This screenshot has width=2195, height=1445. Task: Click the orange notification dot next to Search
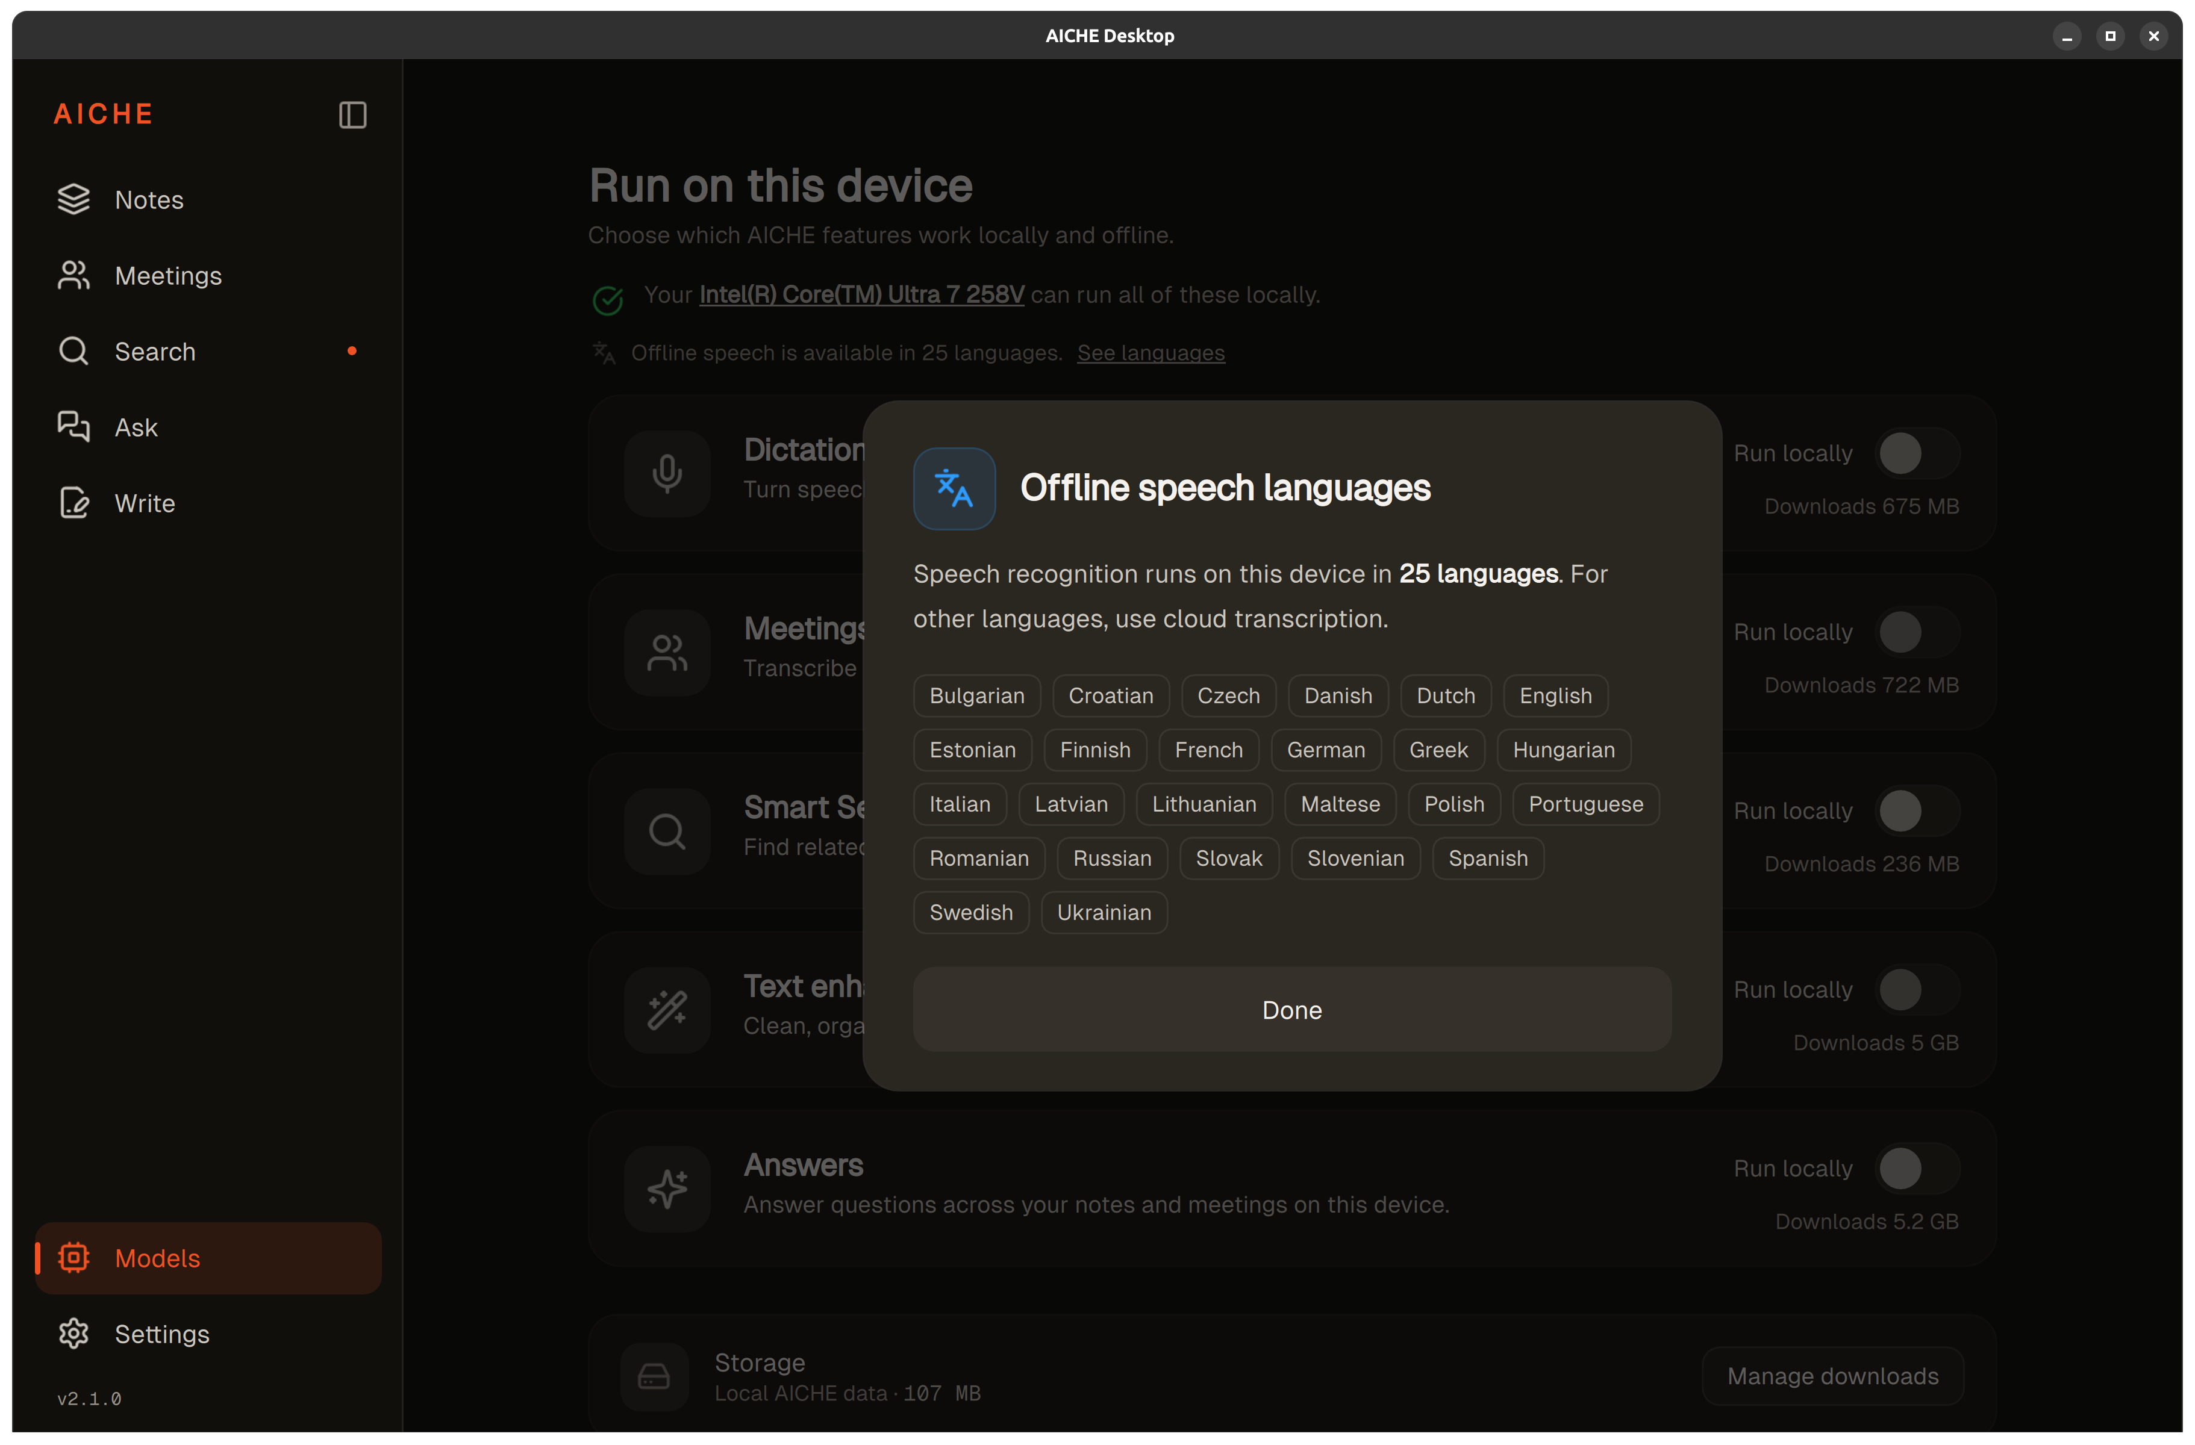351,351
